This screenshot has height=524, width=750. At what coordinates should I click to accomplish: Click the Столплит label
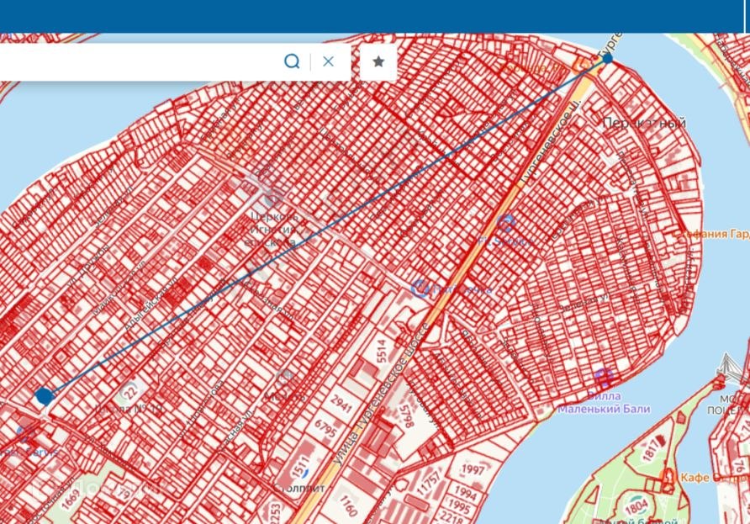(x=300, y=489)
